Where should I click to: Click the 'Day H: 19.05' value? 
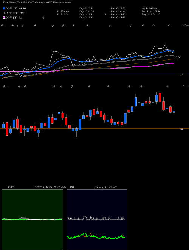pyautogui.click(x=87, y=11)
